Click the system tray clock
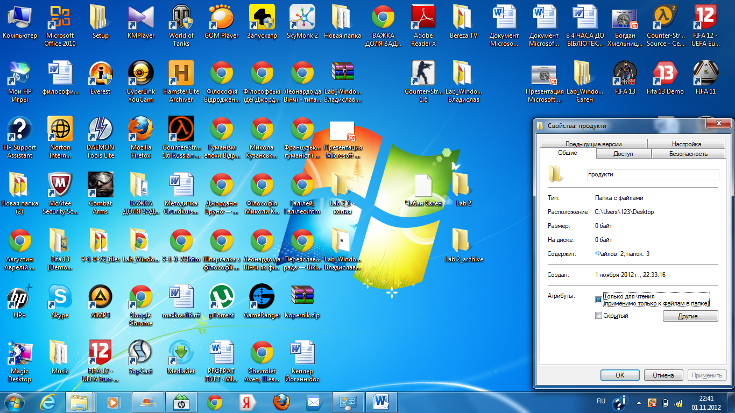Screen dimensions: 735x413 tap(706, 402)
